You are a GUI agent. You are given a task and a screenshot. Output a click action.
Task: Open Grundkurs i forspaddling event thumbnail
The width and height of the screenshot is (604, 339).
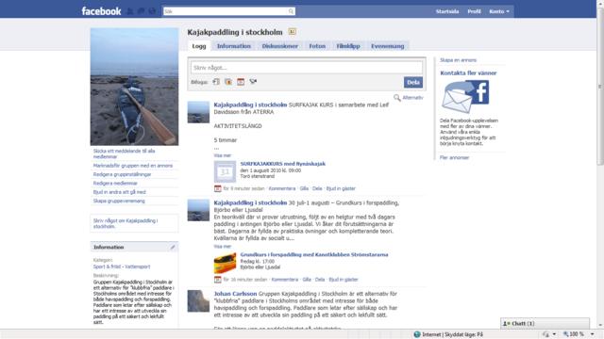pyautogui.click(x=225, y=264)
